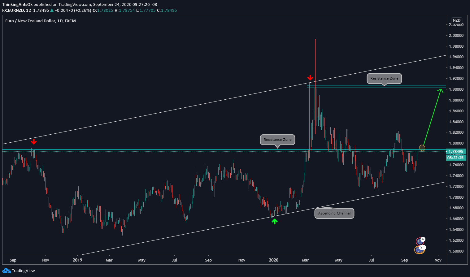Select the 1.68000 price axis label
The image size is (470, 277).
pos(456,208)
